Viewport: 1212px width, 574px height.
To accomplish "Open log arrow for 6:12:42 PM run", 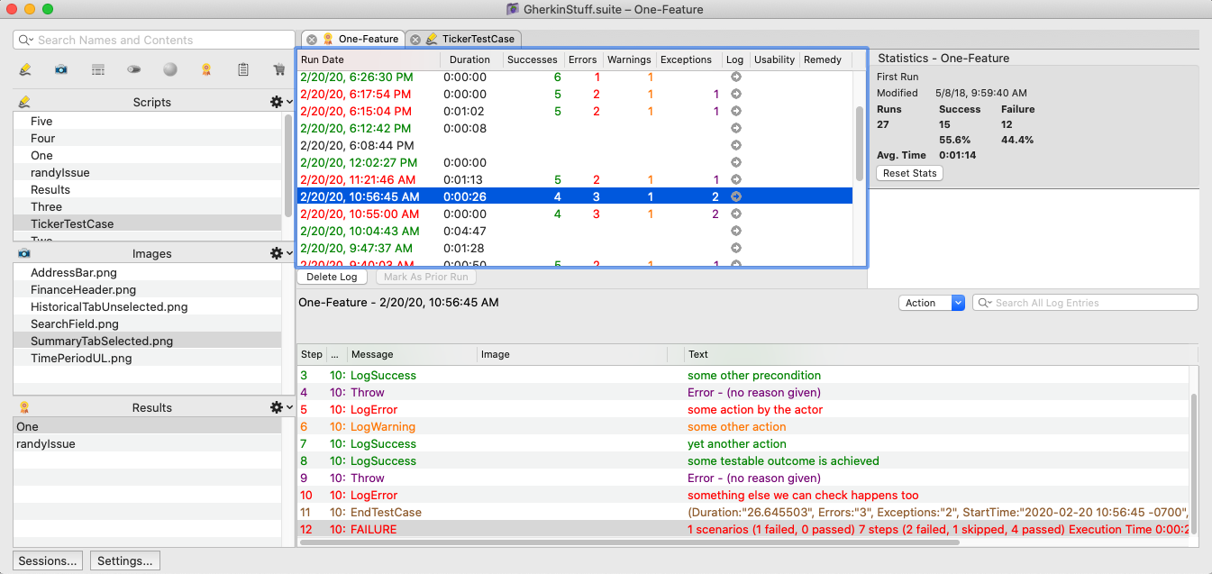I will point(735,129).
